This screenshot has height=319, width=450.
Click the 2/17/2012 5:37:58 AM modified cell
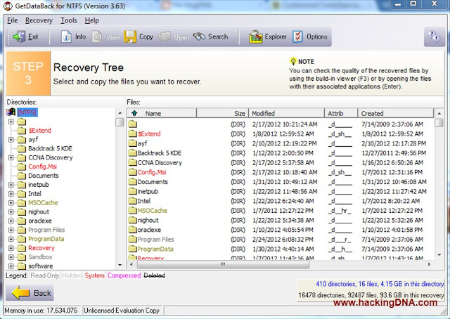[x=283, y=162]
